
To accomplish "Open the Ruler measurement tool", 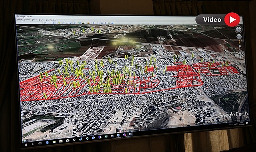I will (x=93, y=23).
